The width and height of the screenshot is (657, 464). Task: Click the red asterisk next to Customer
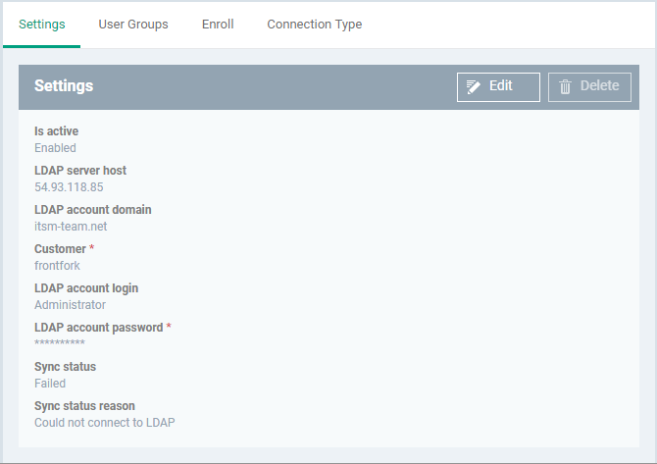92,247
